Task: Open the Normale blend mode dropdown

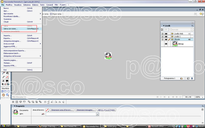Action: coord(192,30)
